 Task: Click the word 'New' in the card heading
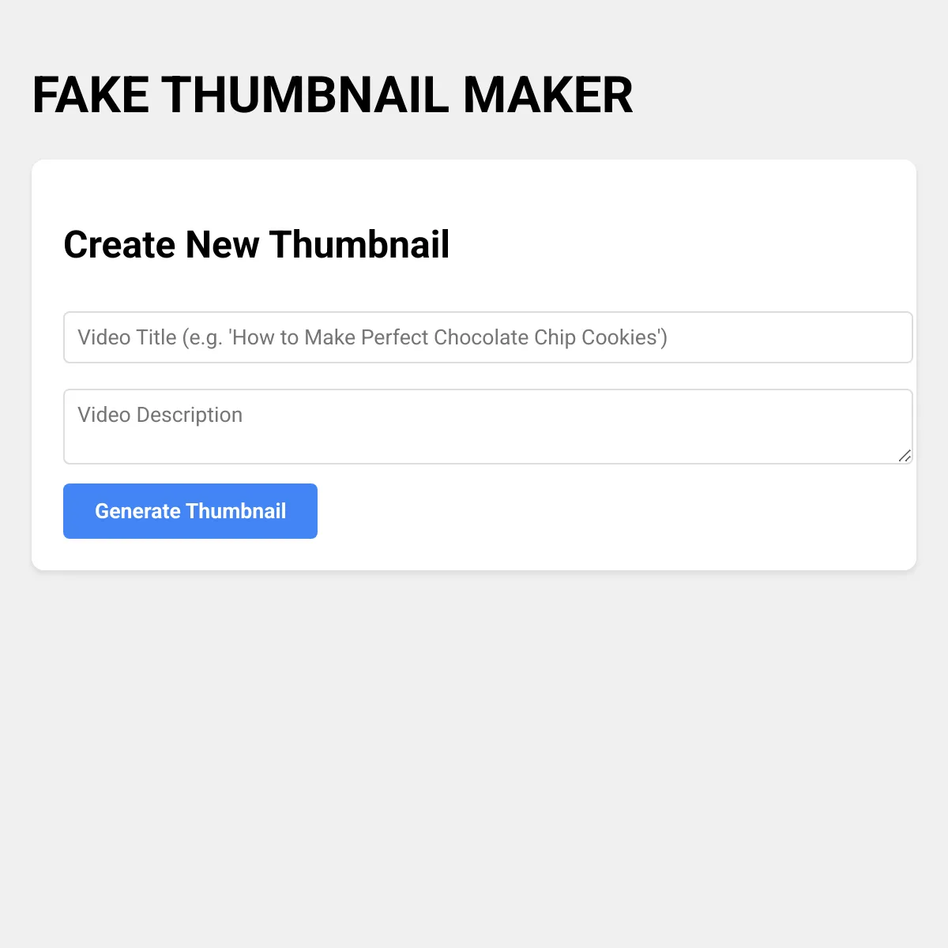[222, 245]
